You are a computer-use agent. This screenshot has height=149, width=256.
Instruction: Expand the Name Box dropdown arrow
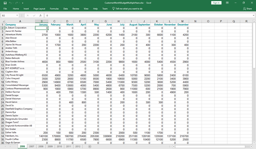(x=17, y=16)
